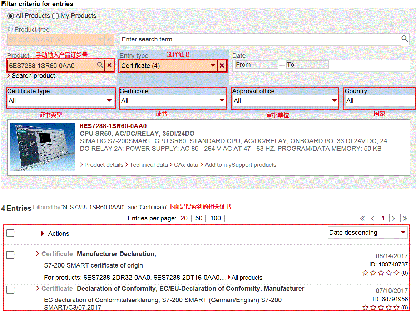Viewport: 416px width, 314px height.
Task: Rate Manufacturer Declaration entry with third star
Action: tap(381, 273)
